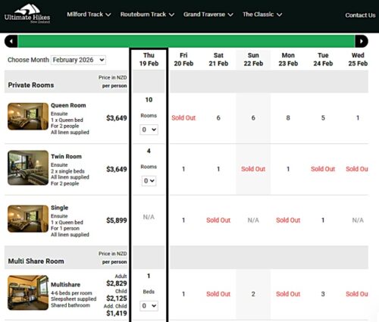This screenshot has width=379, height=322.
Task: Select Tue 24 Feb column header
Action: [x=323, y=59]
